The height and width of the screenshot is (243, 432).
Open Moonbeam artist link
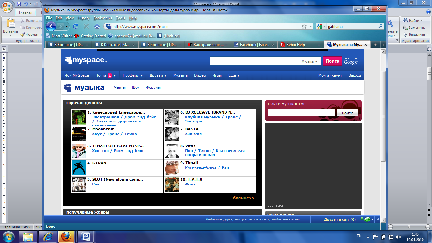103,129
